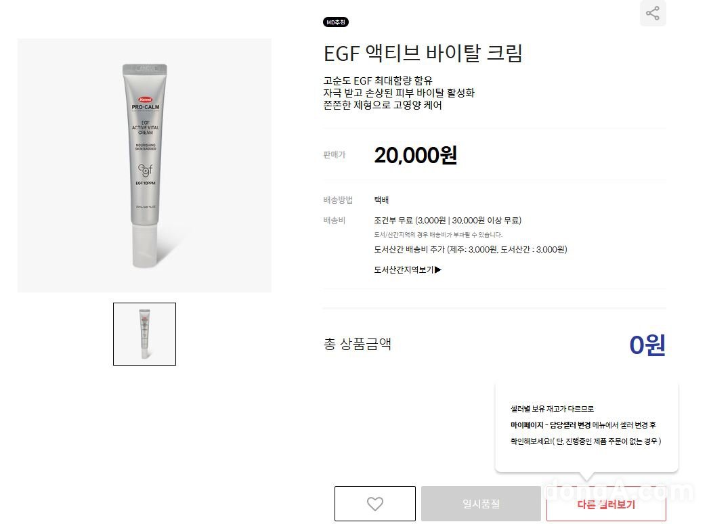Click the greyed 일시품절 button
The image size is (709, 524).
[481, 504]
